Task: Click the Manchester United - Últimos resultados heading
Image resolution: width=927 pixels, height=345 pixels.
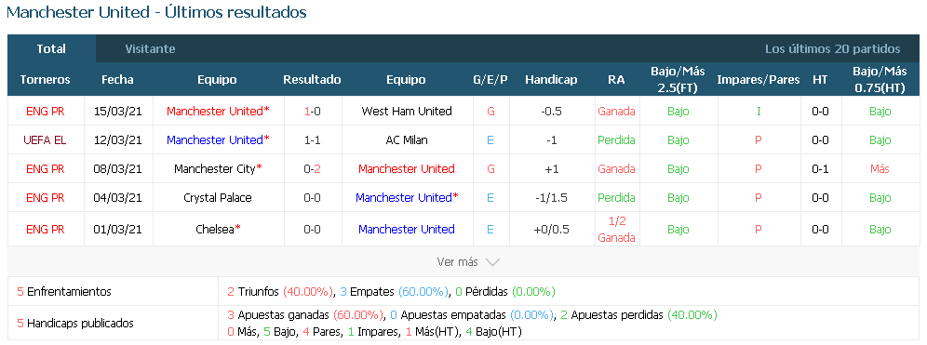Action: 156,12
